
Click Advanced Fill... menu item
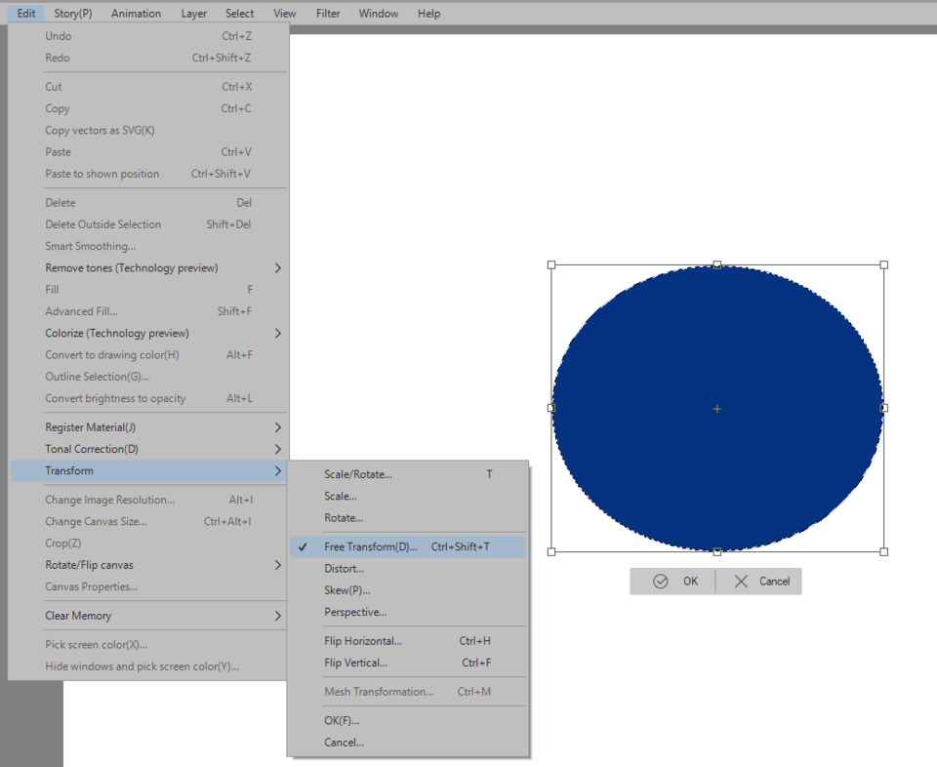pos(148,311)
